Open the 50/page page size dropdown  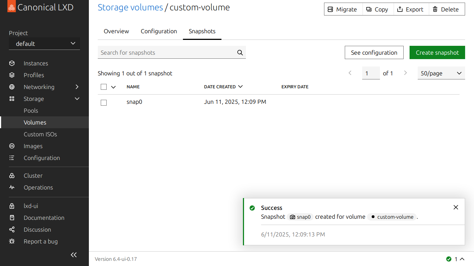click(441, 73)
